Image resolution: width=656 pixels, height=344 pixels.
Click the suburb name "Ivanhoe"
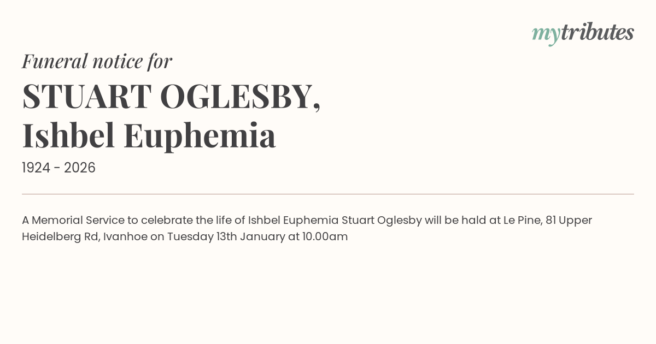(125, 237)
